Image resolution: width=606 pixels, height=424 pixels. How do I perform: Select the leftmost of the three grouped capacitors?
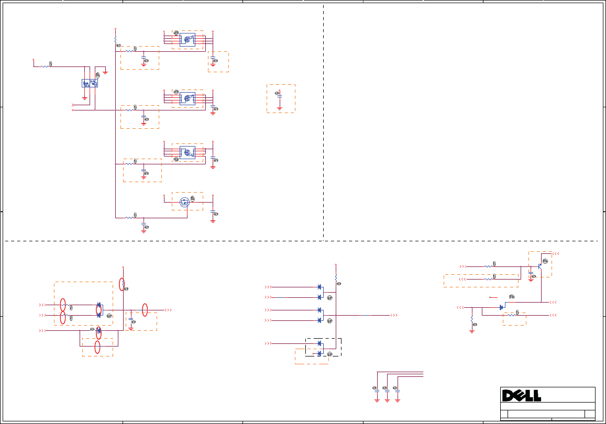(x=377, y=392)
